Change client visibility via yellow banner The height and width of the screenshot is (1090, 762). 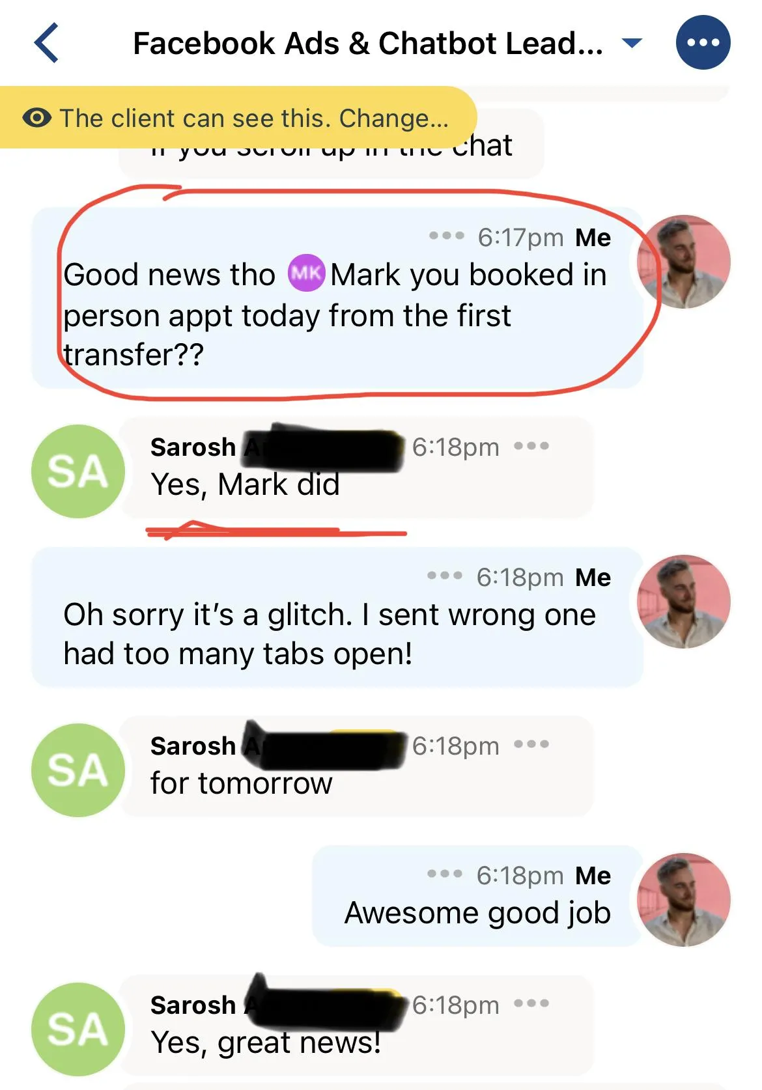point(238,118)
